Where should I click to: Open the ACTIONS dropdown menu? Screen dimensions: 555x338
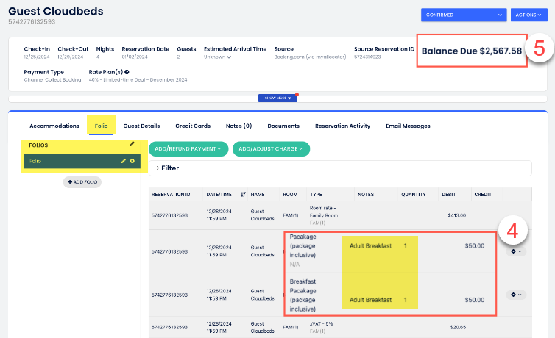[x=528, y=14]
